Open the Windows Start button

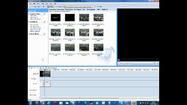tap(30, 103)
